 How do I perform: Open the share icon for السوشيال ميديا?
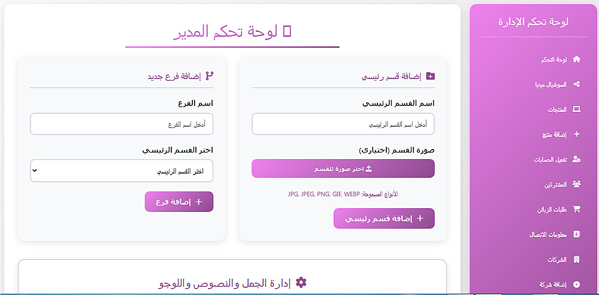click(577, 84)
